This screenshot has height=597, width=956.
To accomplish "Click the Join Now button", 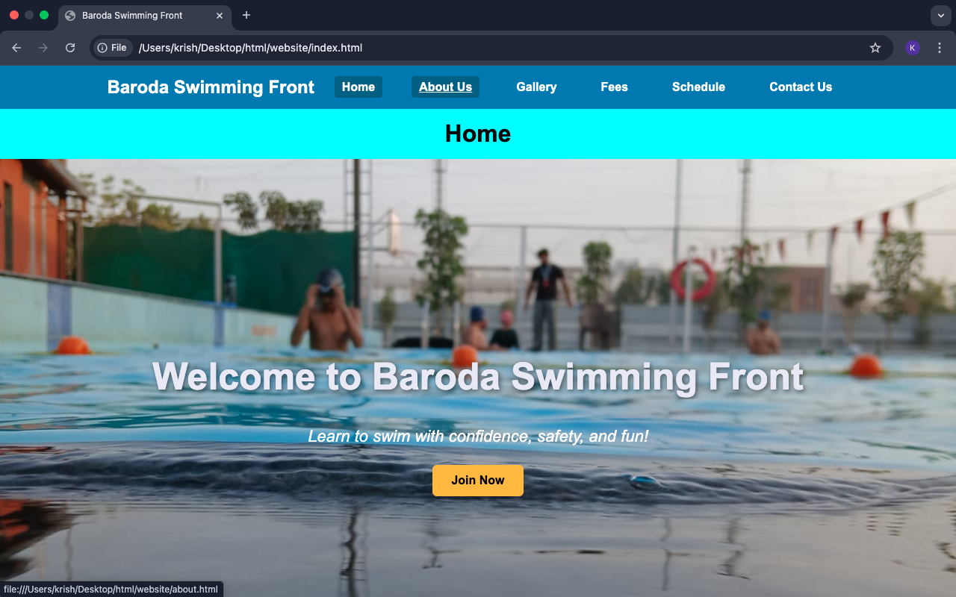I will (x=478, y=480).
